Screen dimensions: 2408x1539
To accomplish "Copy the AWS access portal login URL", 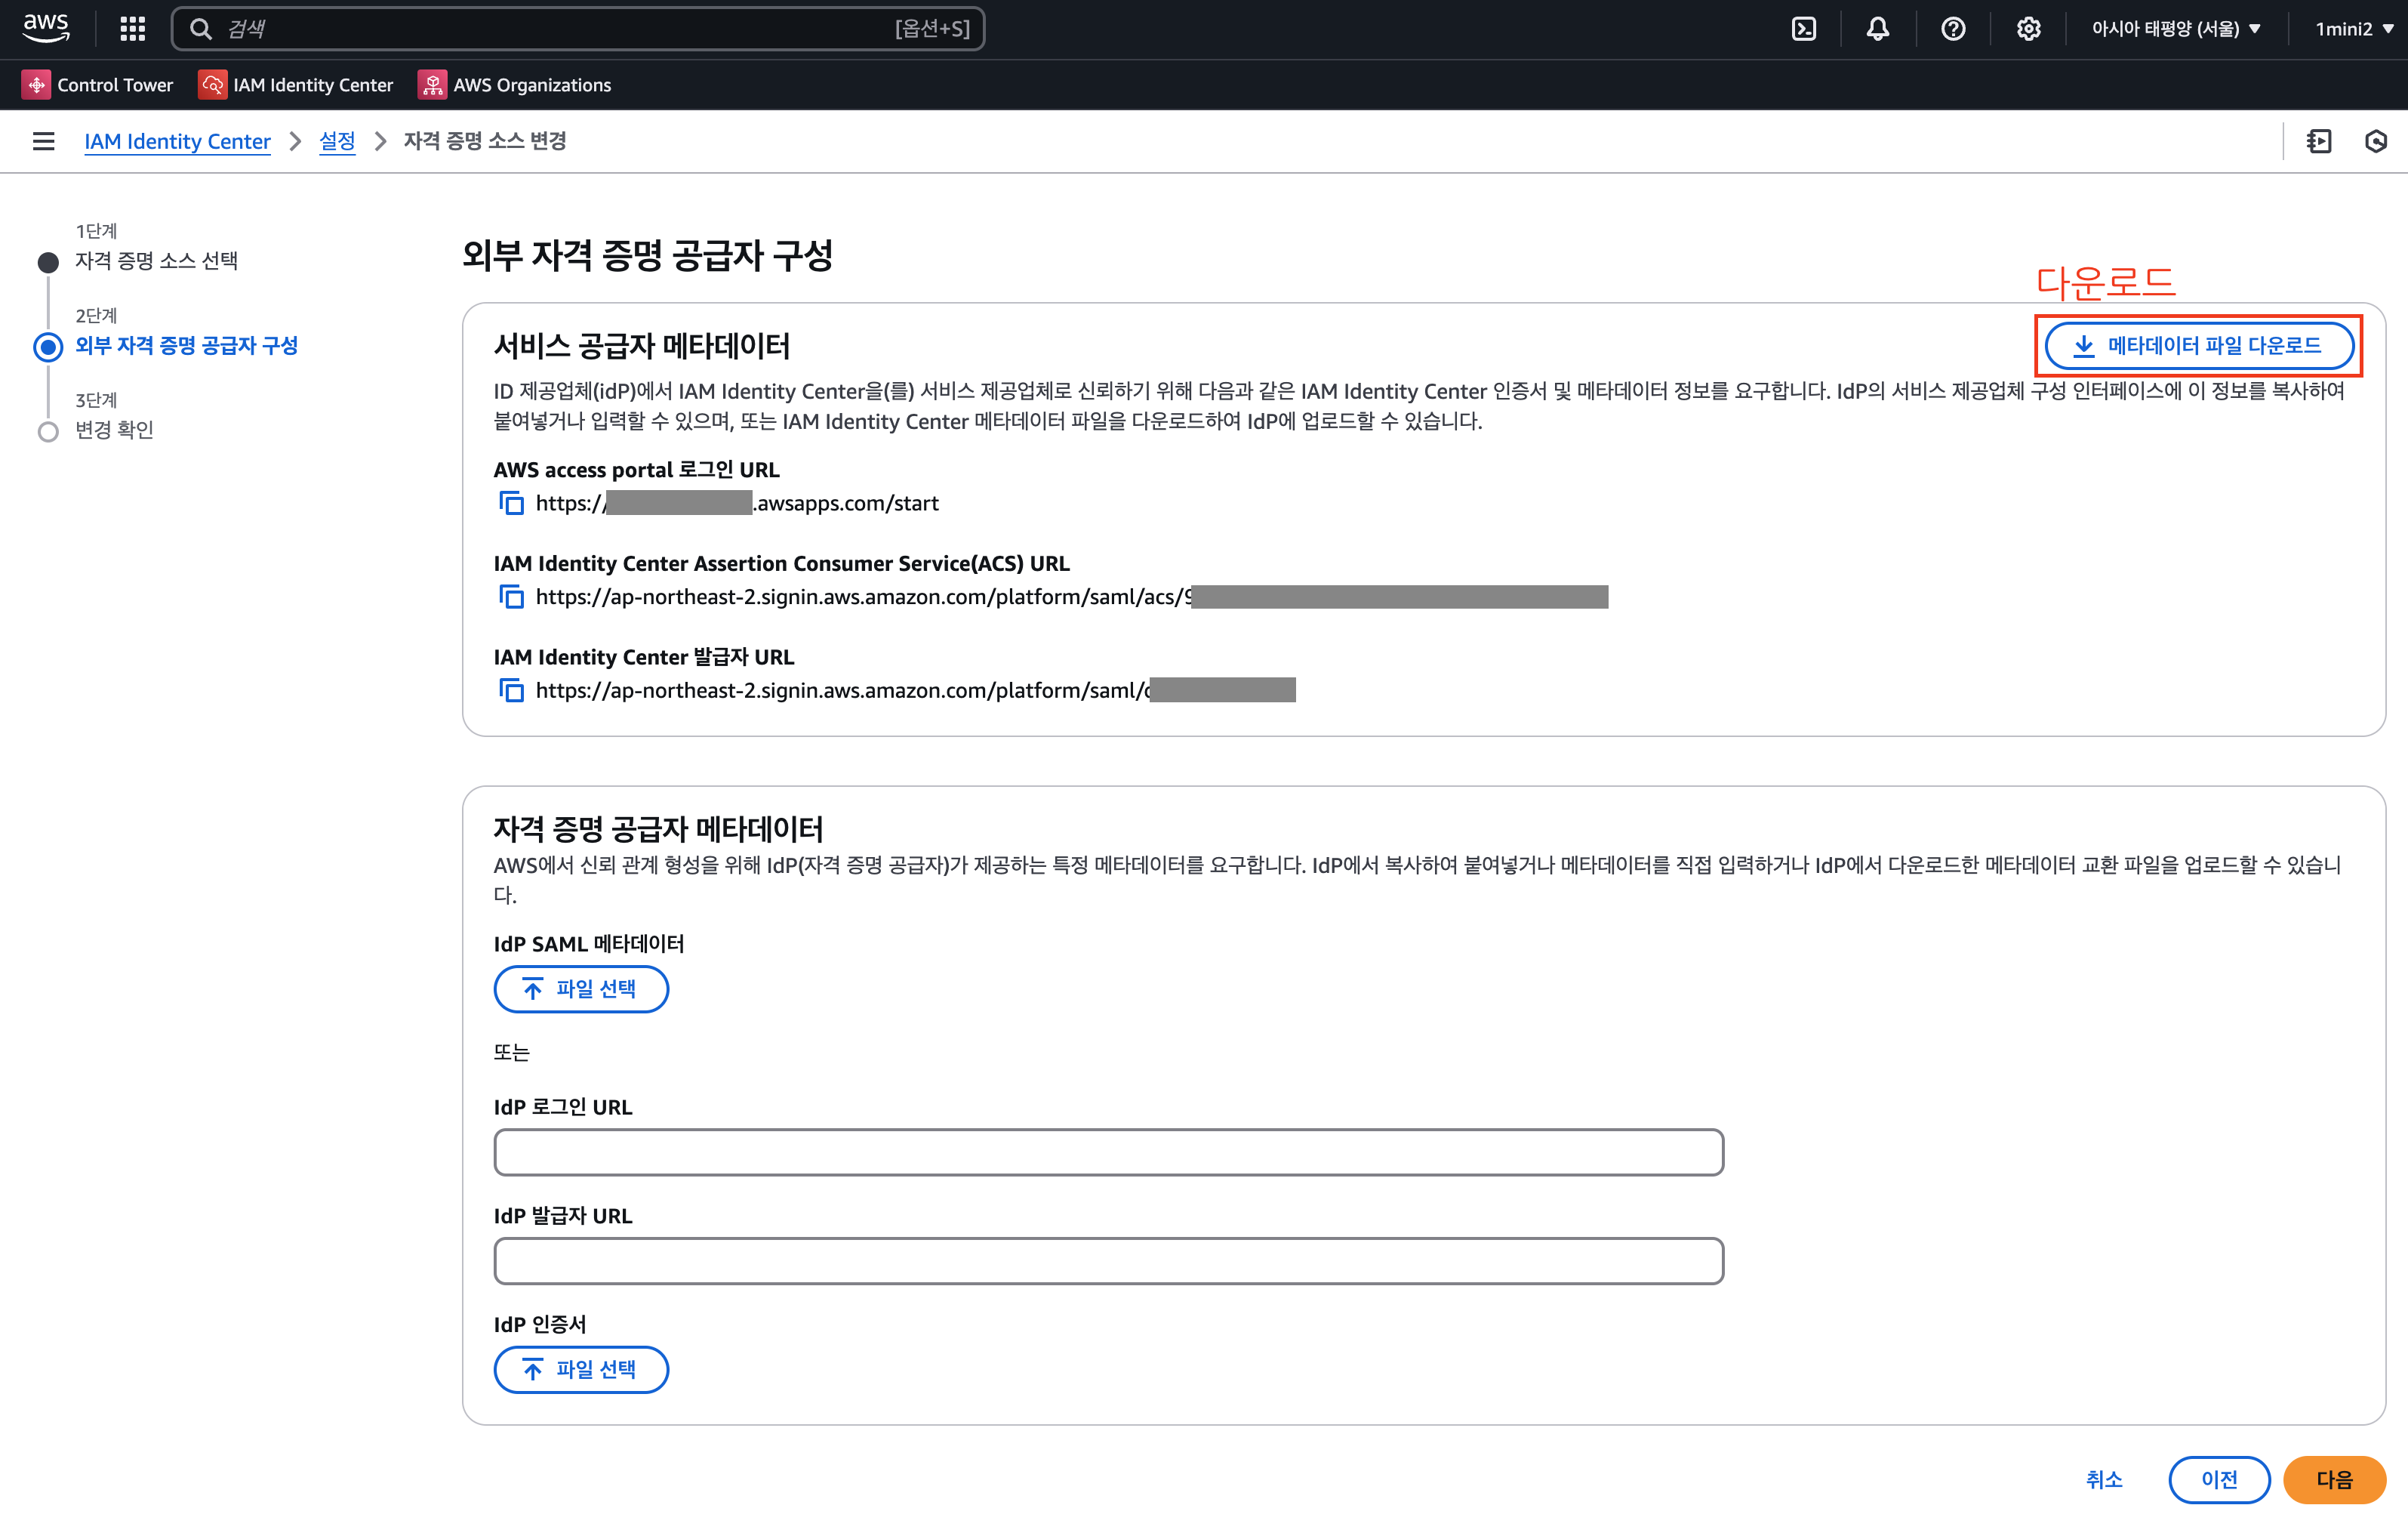I will pos(511,504).
